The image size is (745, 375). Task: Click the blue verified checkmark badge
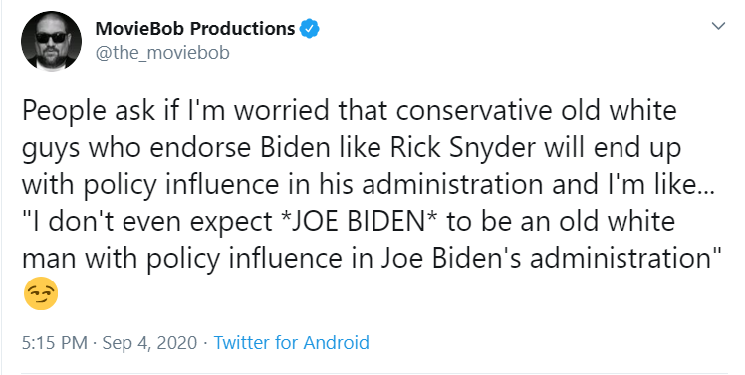[x=309, y=29]
